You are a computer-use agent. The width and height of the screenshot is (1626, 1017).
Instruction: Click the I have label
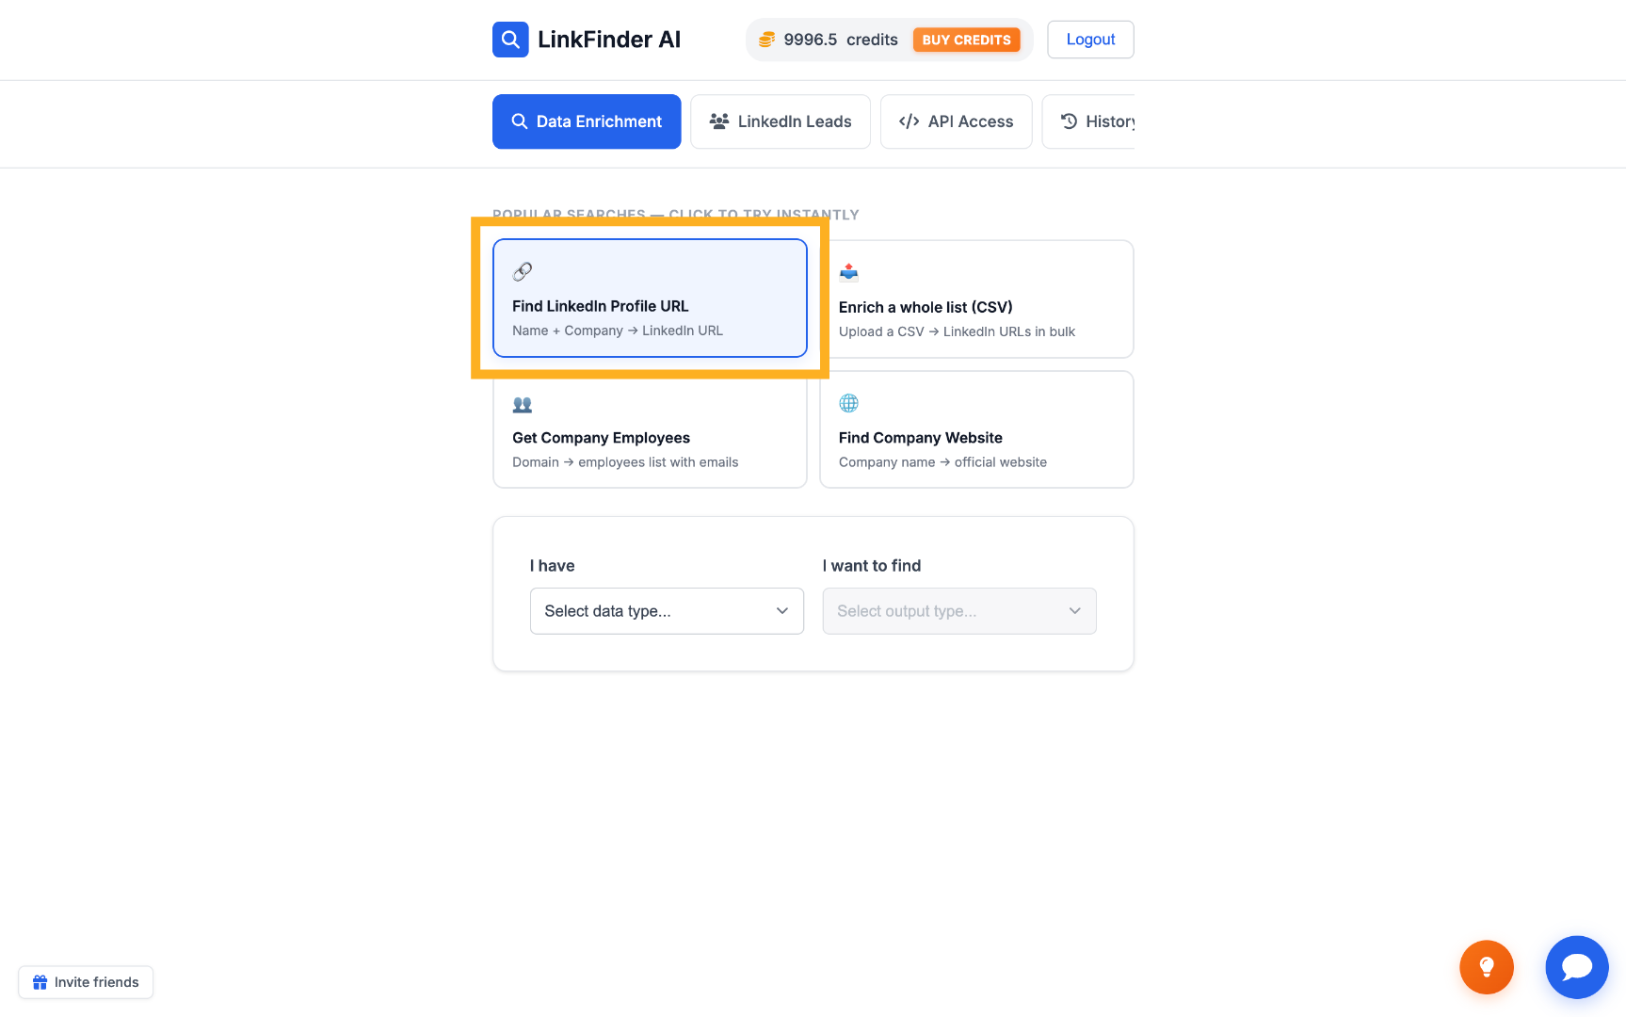click(x=552, y=566)
